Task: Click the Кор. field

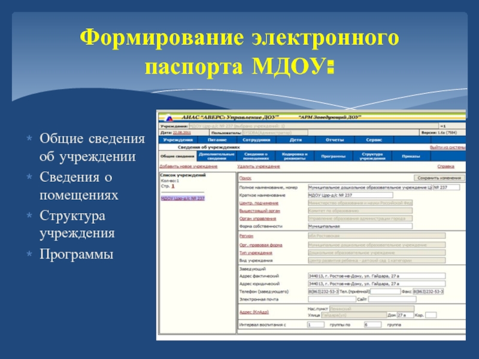Action: click(431, 315)
